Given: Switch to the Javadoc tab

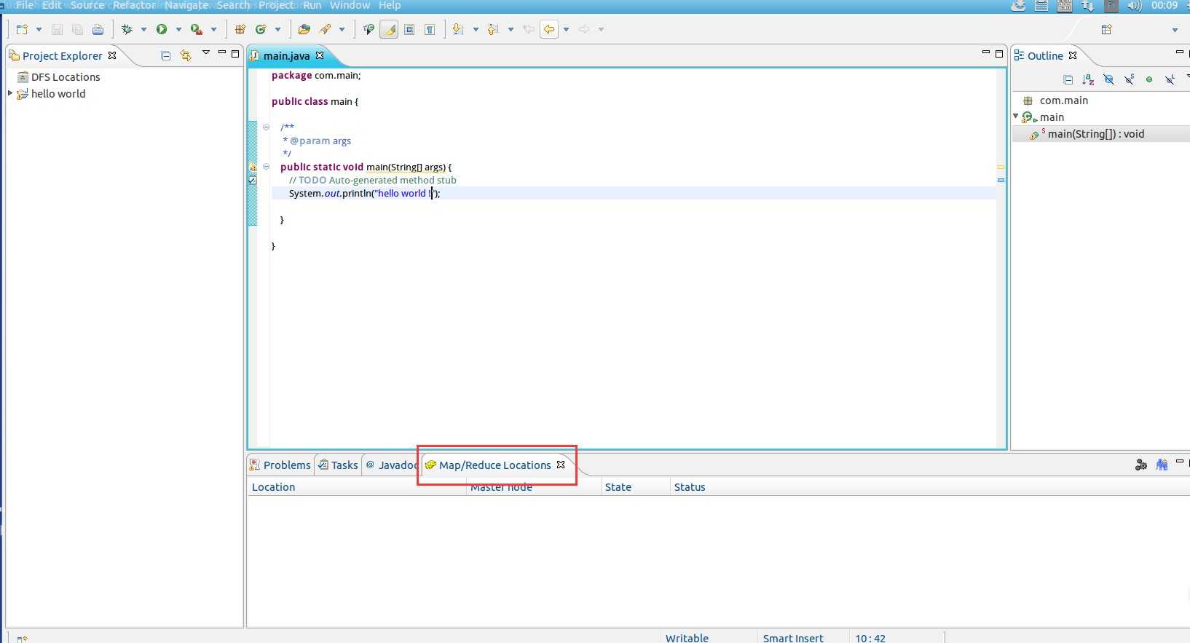Looking at the screenshot, I should (x=391, y=465).
